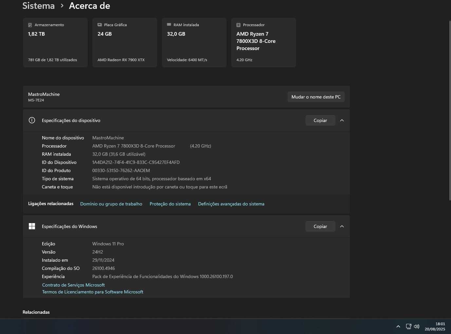
Task: Open Proteção do sistema link
Action: (170, 204)
